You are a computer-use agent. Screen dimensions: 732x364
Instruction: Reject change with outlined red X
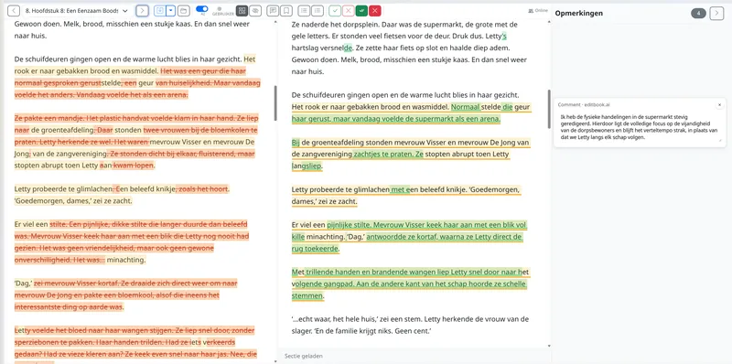348,10
